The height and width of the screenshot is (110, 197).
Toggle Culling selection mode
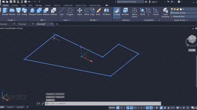click(117, 13)
